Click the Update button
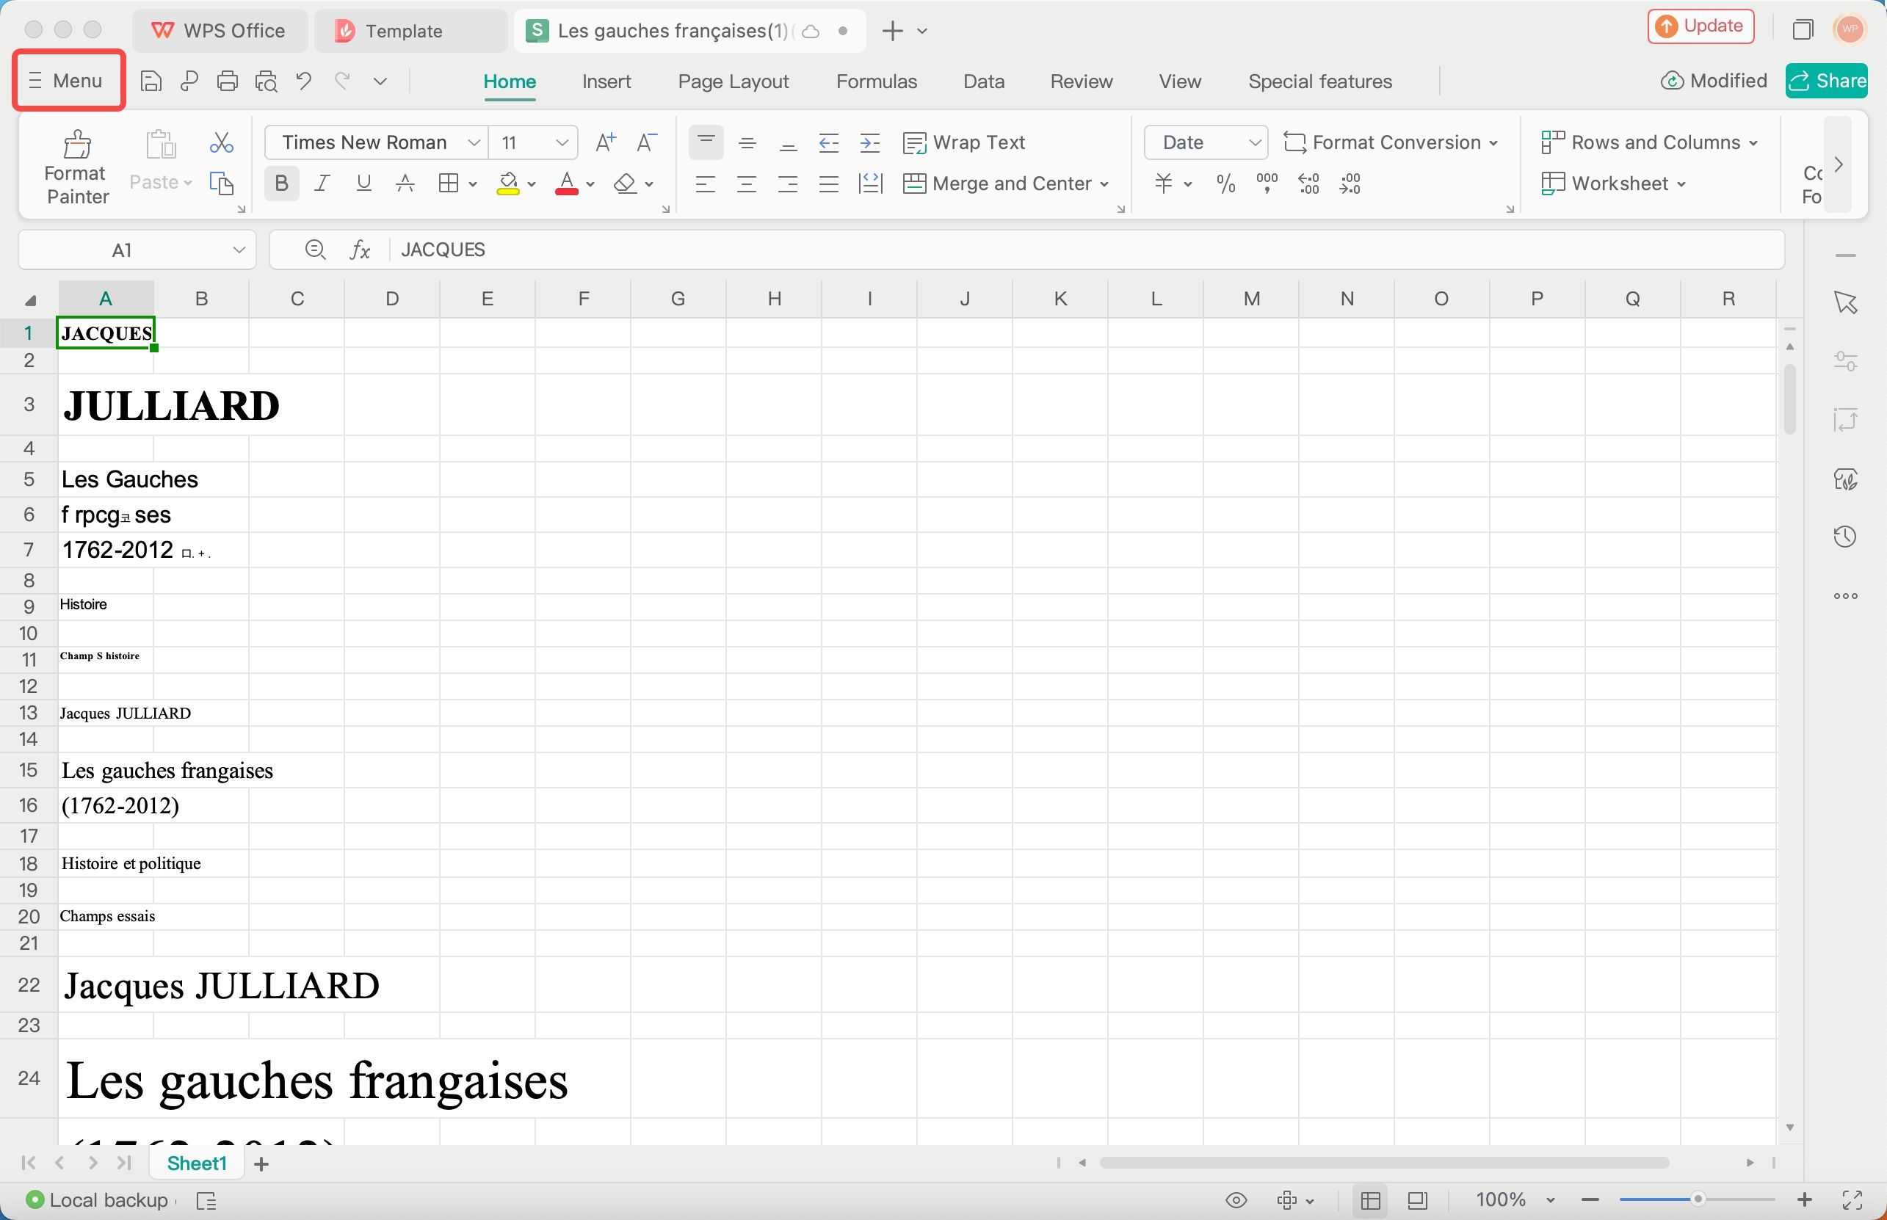Viewport: 1887px width, 1220px height. 1700,26
